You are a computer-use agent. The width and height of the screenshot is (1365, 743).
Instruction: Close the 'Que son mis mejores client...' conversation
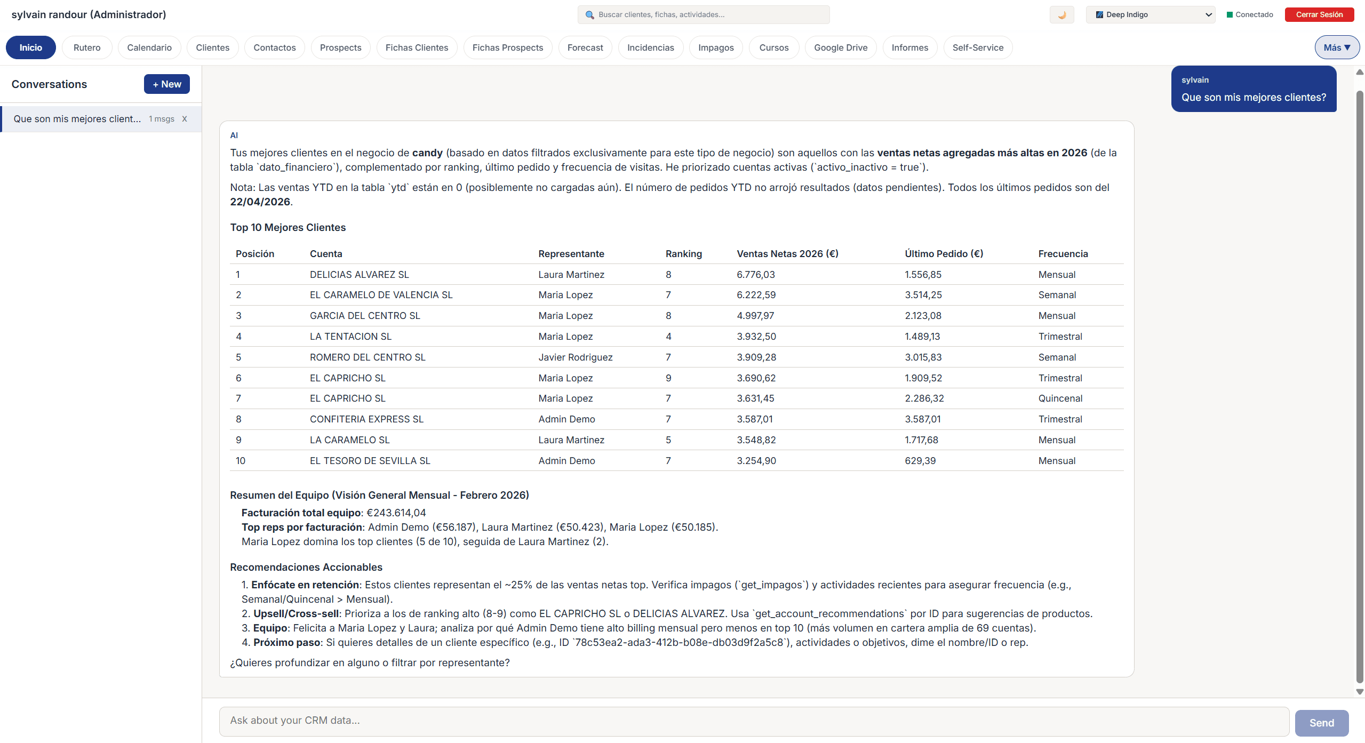185,118
